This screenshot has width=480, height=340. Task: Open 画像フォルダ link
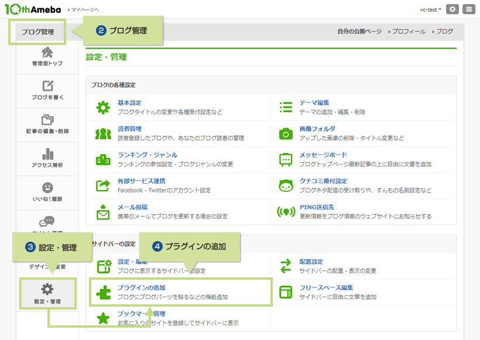(317, 129)
